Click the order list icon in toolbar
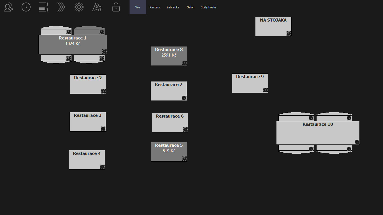Image resolution: width=383 pixels, height=215 pixels. pyautogui.click(x=44, y=7)
